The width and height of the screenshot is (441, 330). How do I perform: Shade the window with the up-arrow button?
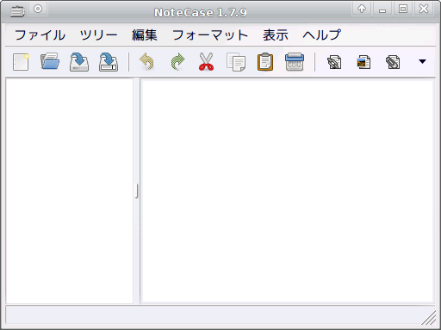click(362, 9)
